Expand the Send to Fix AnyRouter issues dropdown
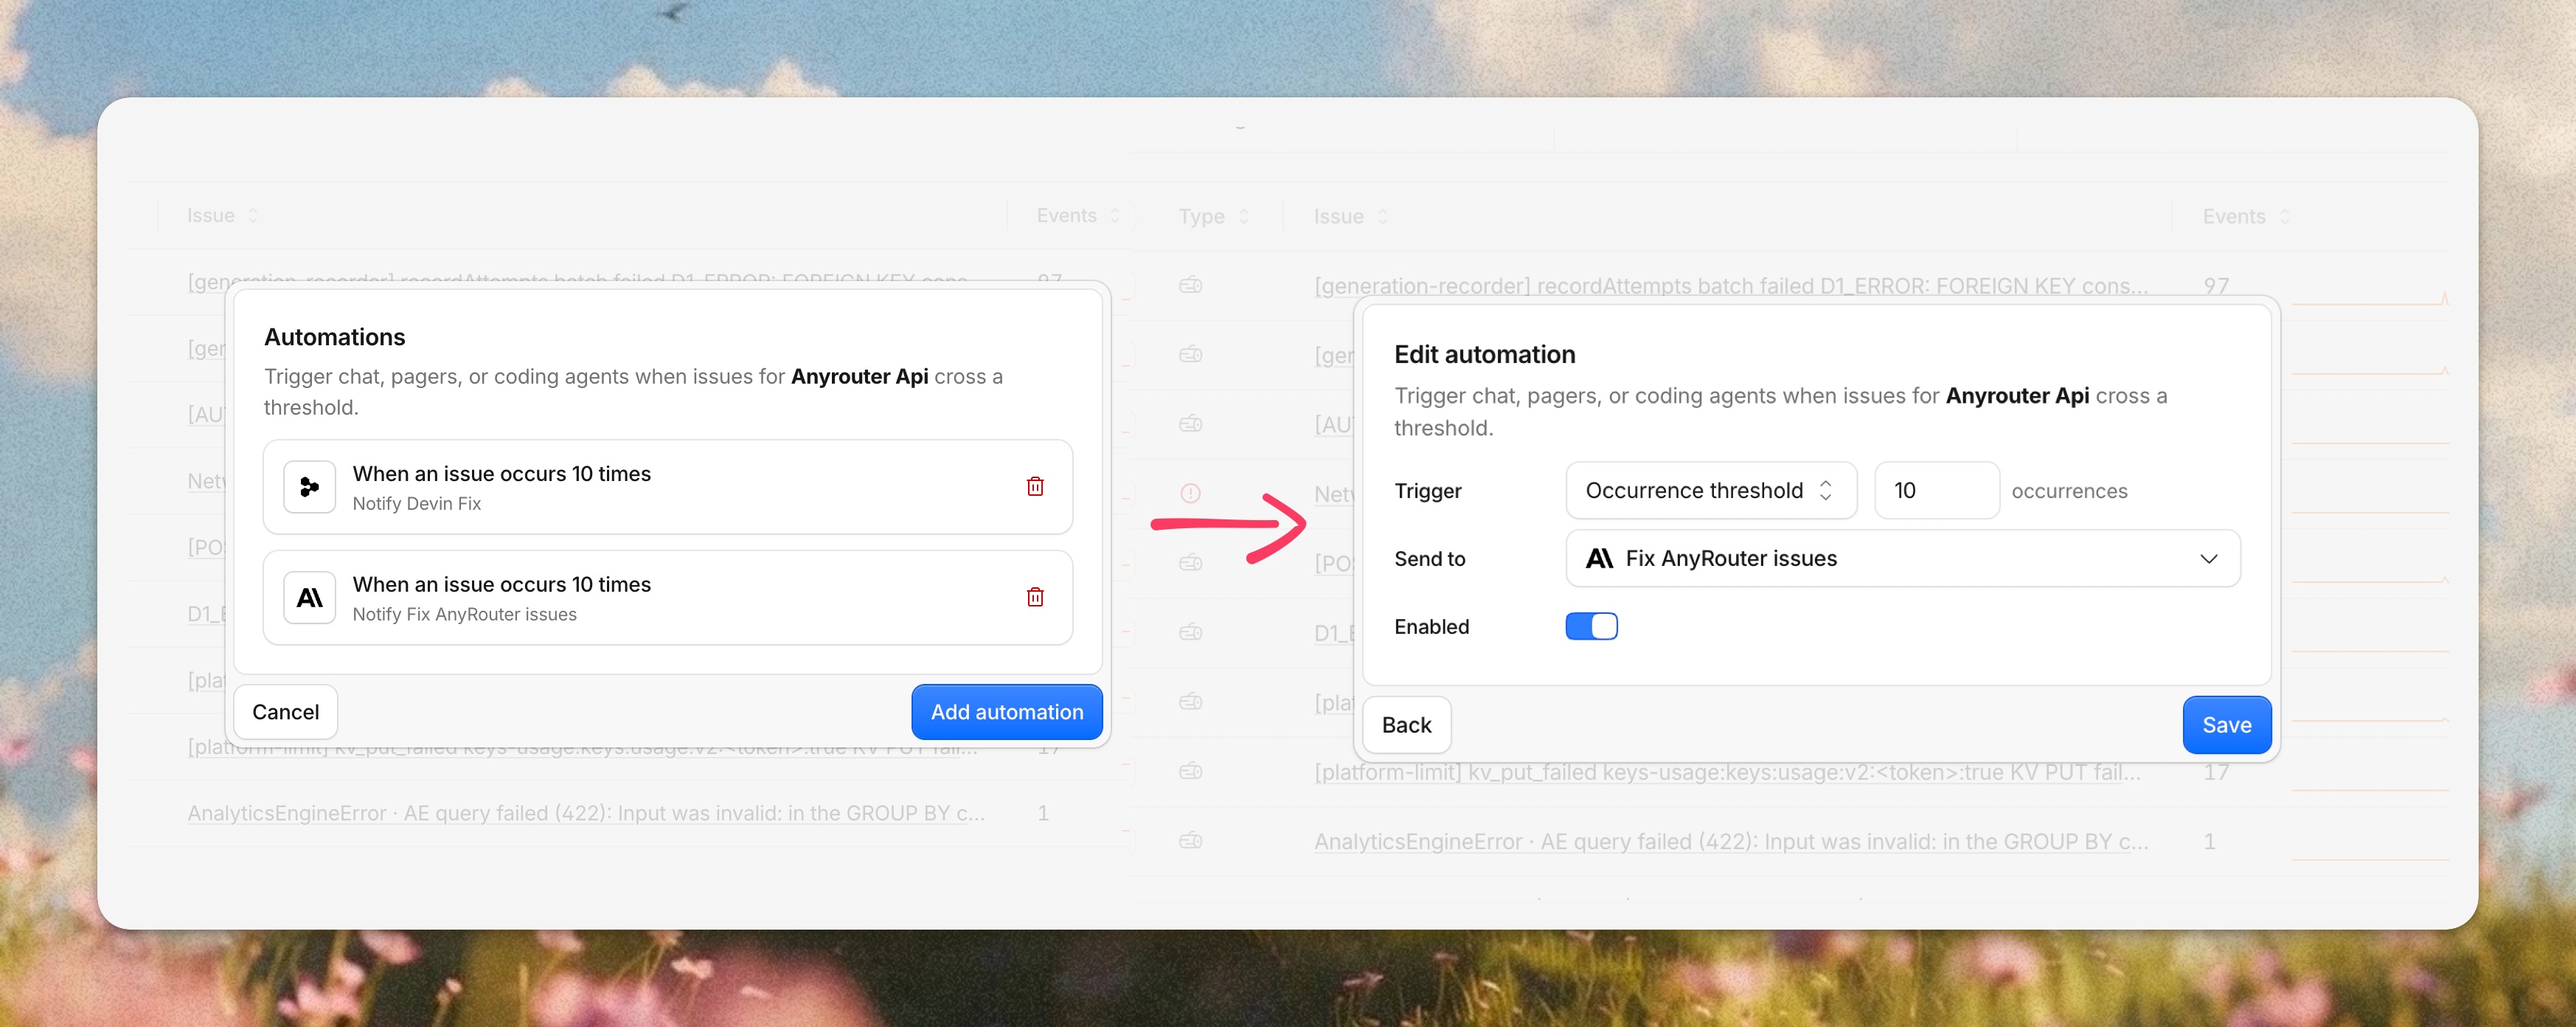Image resolution: width=2576 pixels, height=1027 pixels. [1902, 558]
